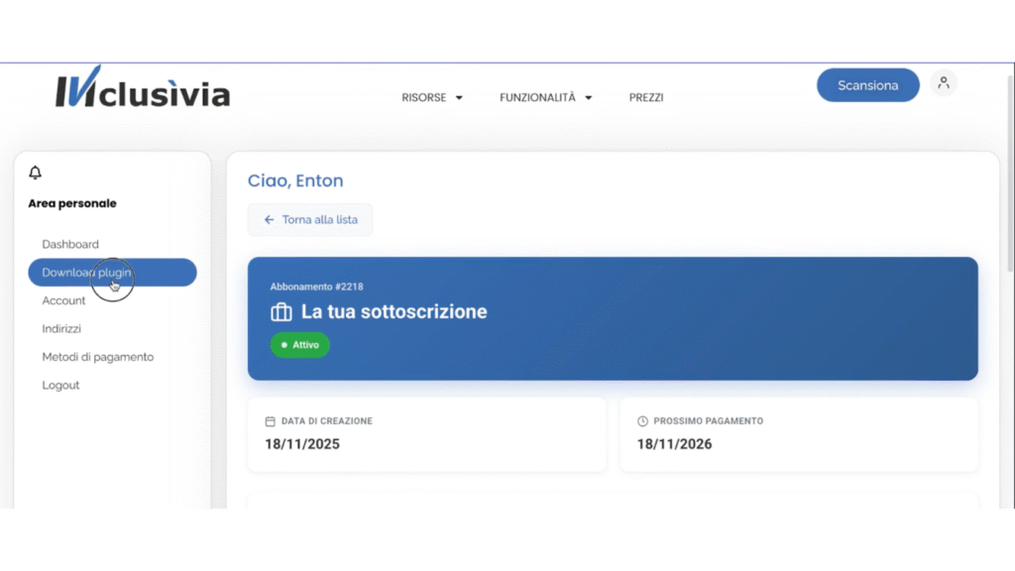Click the clock icon beside Prossimo pagamento
1015x571 pixels.
642,421
